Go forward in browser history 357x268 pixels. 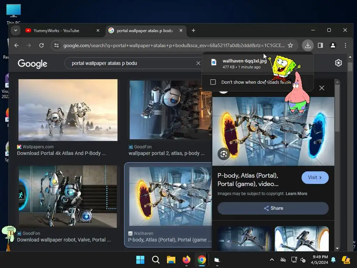pyautogui.click(x=29, y=45)
